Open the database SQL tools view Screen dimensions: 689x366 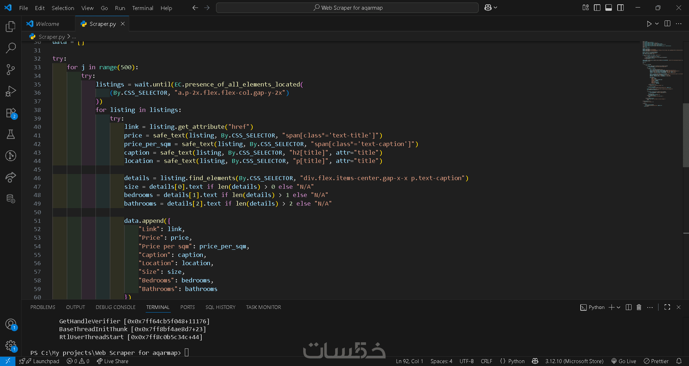11,199
